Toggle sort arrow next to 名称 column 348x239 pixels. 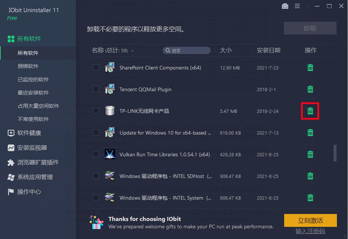click(133, 51)
